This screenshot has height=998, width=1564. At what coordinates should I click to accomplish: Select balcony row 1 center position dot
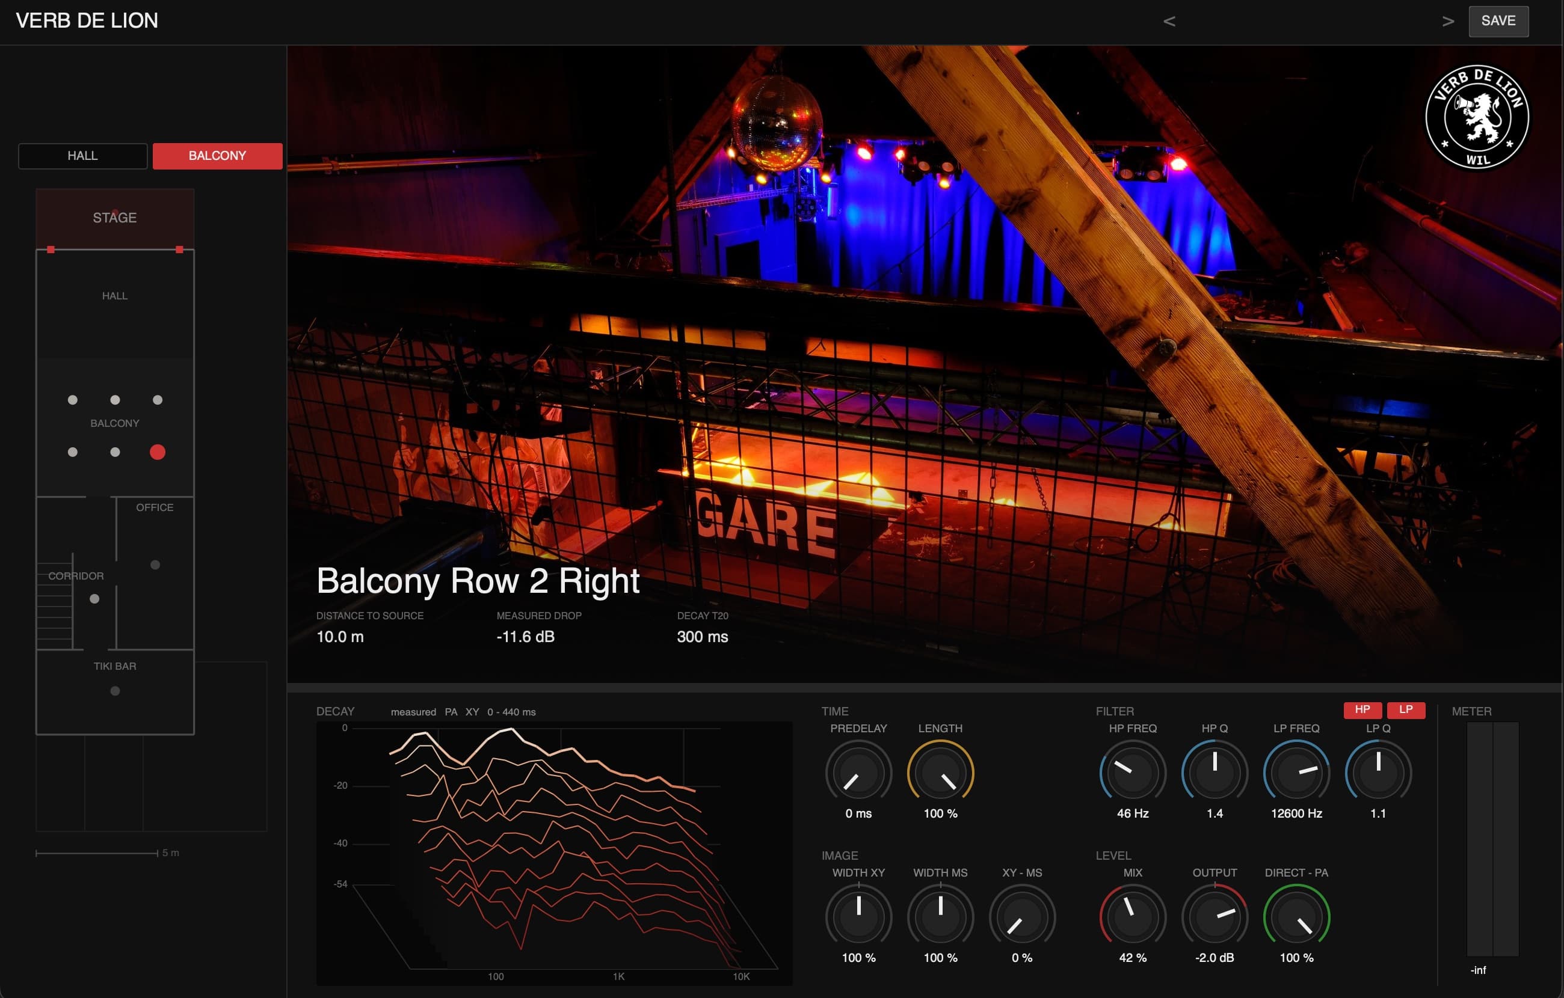tap(115, 400)
